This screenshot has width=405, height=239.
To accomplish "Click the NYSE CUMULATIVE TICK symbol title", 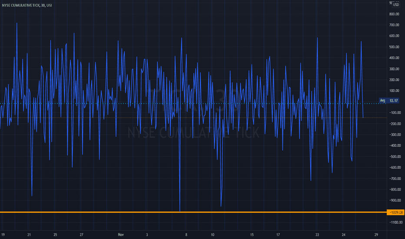I will [x=27, y=5].
